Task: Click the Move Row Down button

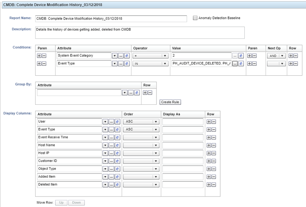Action: click(77, 203)
